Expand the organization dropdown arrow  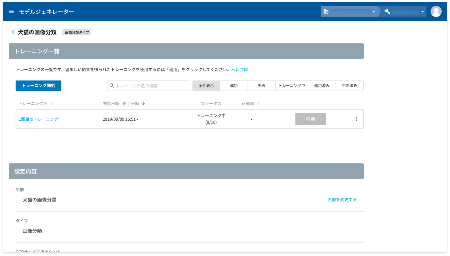pyautogui.click(x=374, y=11)
